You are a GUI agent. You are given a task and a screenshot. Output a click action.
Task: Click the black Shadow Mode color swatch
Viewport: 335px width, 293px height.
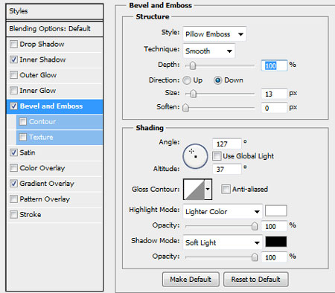click(x=276, y=242)
